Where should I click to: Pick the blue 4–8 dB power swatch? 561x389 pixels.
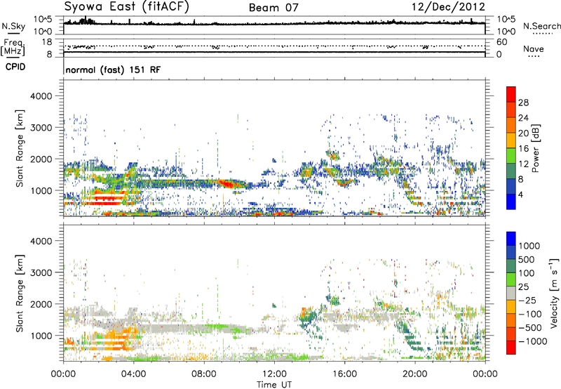[x=511, y=187]
